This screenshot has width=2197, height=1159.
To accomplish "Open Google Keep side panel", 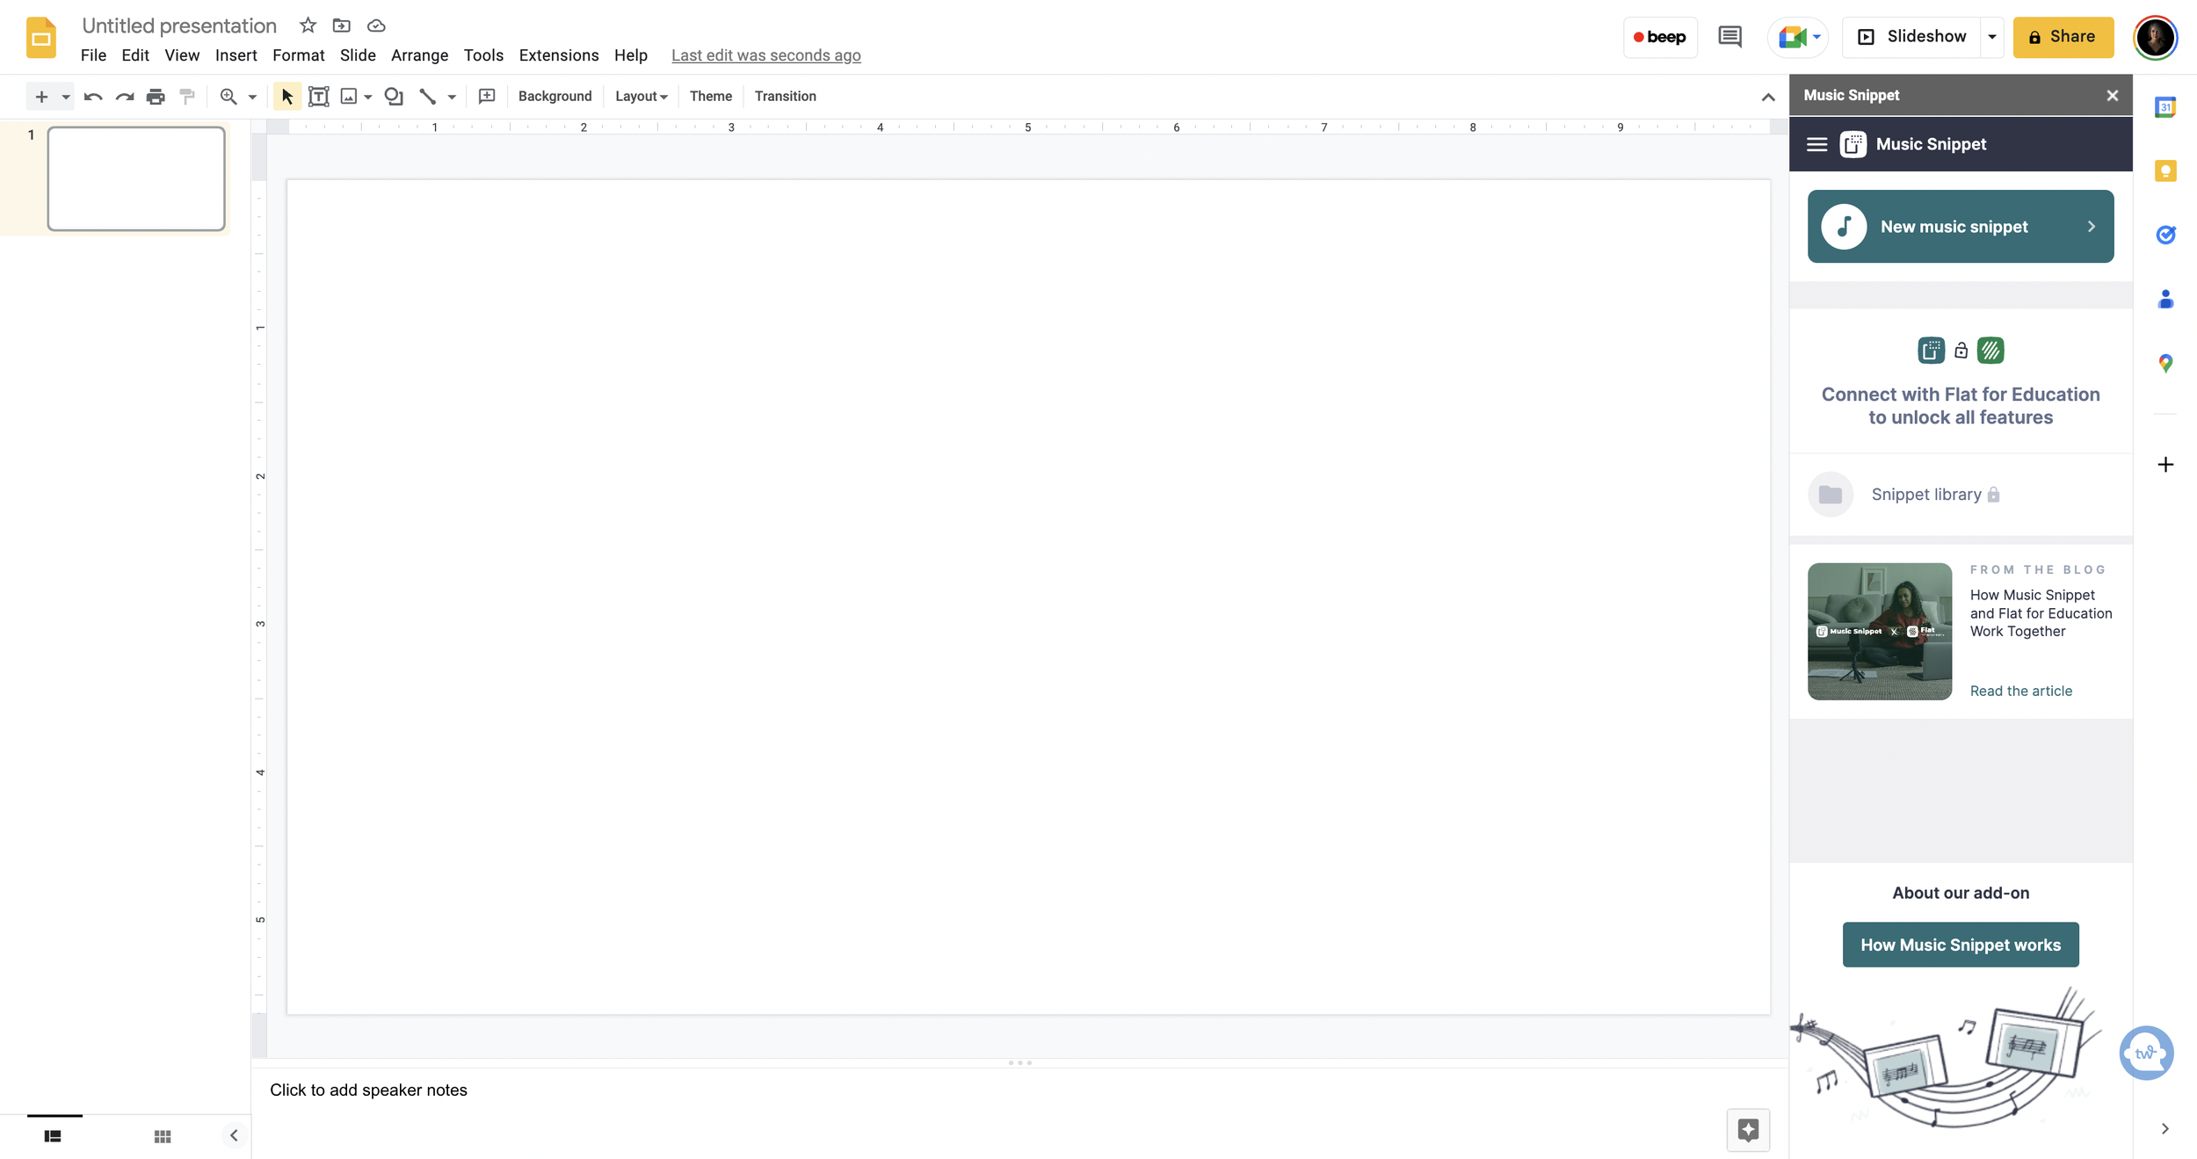I will [2165, 171].
